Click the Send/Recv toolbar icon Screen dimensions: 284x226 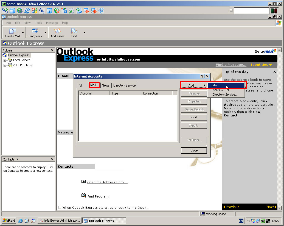35,31
